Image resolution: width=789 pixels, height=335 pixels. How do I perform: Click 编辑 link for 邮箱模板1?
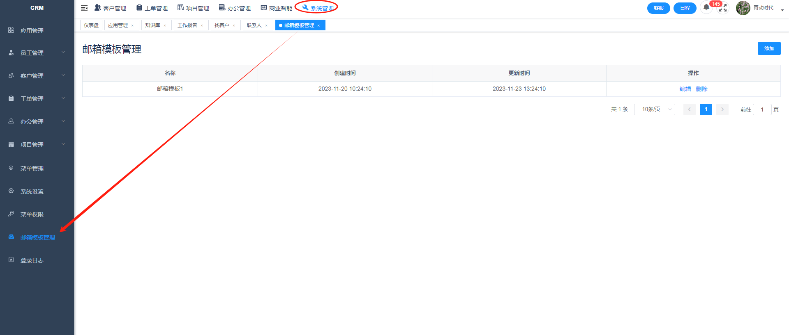point(685,89)
